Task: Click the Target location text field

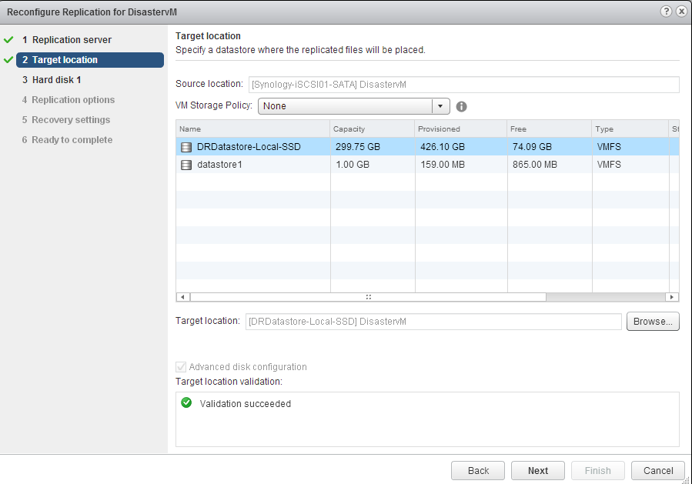Action: point(433,322)
